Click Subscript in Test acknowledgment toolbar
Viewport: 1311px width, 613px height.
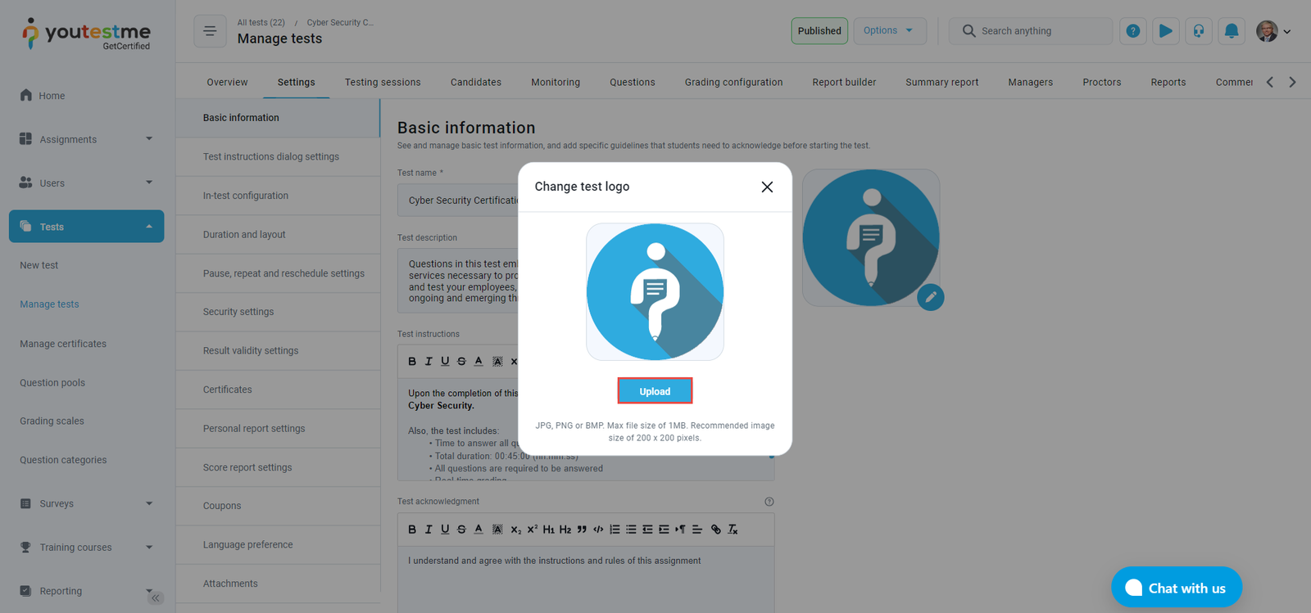tap(515, 530)
